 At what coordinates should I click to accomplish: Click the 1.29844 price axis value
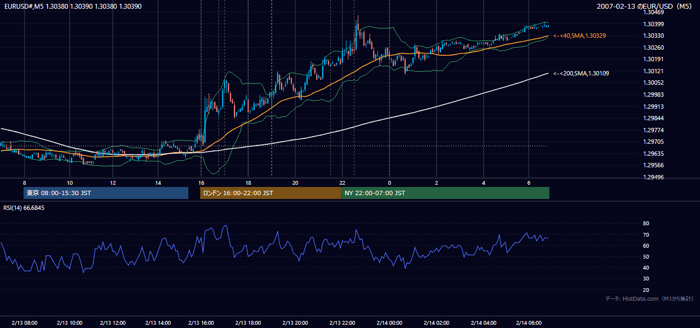(653, 118)
